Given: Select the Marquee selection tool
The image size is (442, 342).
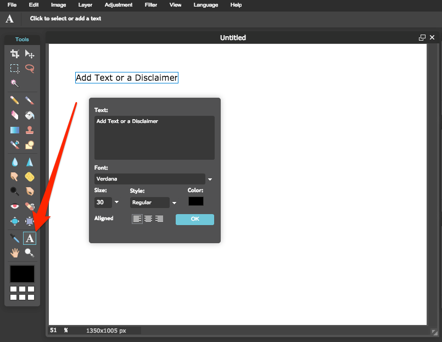Looking at the screenshot, I should tap(15, 69).
